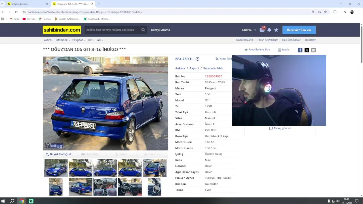Screen dimensions: 363x204
Task: Click the search magnifier icon
Action: click(x=143, y=30)
